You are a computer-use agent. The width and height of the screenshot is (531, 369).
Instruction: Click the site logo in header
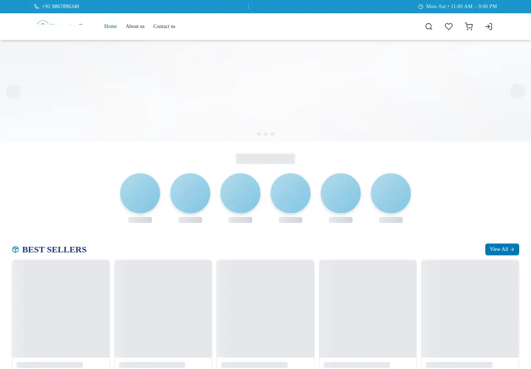[x=60, y=24]
